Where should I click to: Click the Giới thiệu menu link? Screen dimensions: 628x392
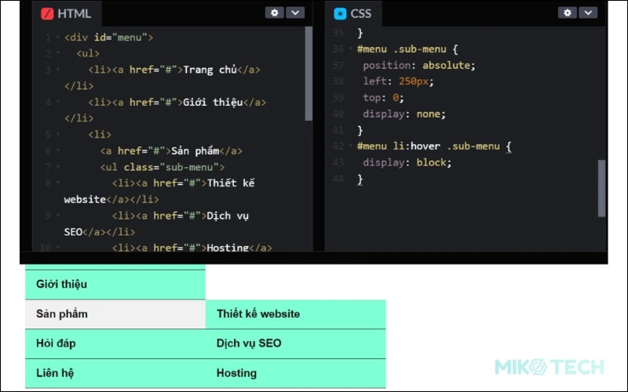point(61,284)
